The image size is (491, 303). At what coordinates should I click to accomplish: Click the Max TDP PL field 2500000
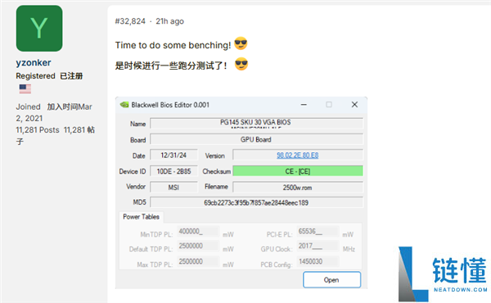point(198,261)
